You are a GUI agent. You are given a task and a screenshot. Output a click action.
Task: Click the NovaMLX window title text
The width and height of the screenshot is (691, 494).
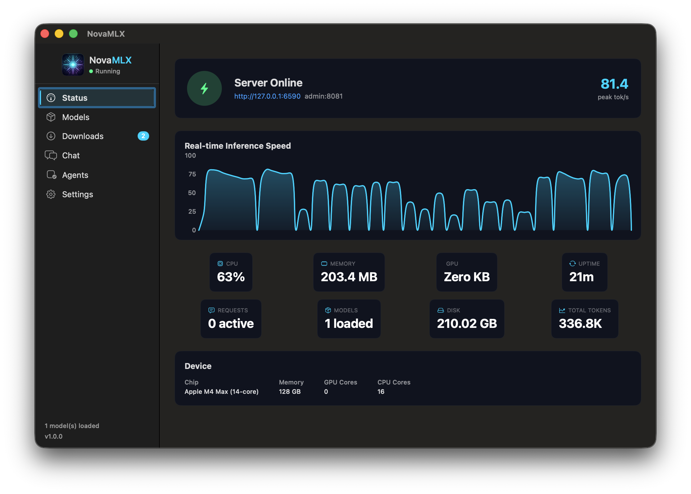click(x=106, y=34)
